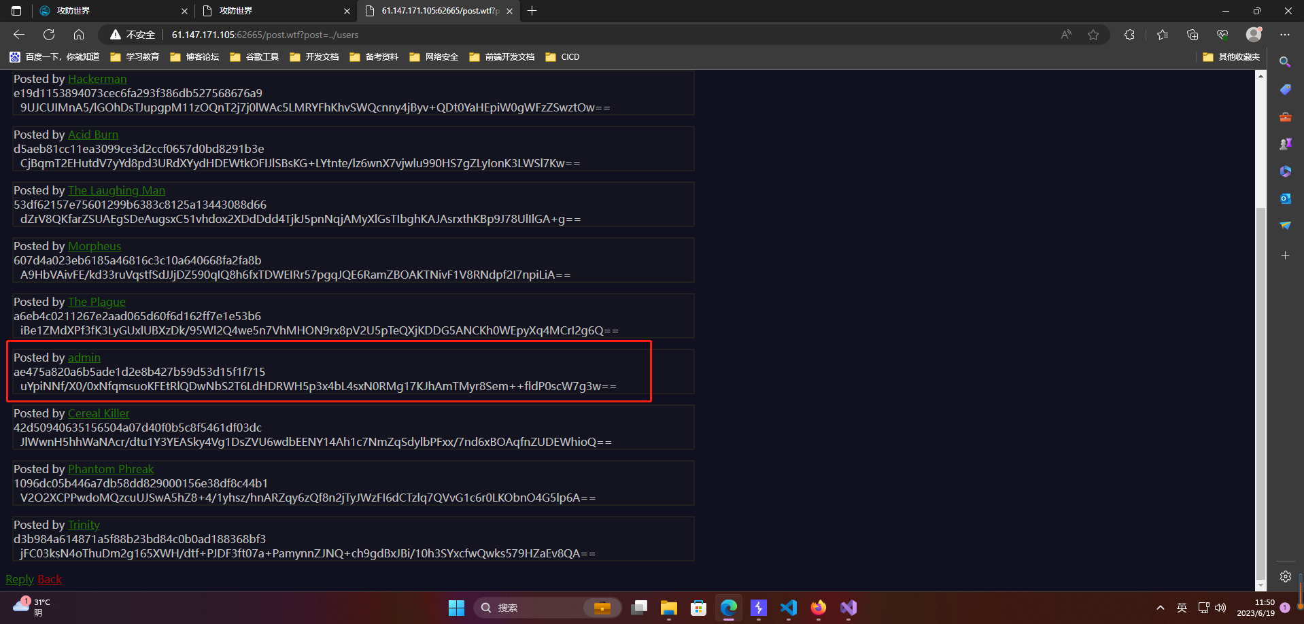1304x624 pixels.
Task: Open browser extensions puzzle icon
Action: click(1129, 35)
